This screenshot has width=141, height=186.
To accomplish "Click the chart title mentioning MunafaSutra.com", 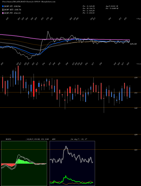I will pos(29,2).
